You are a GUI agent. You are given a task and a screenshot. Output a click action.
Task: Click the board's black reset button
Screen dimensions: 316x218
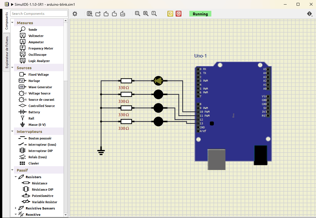(212, 124)
